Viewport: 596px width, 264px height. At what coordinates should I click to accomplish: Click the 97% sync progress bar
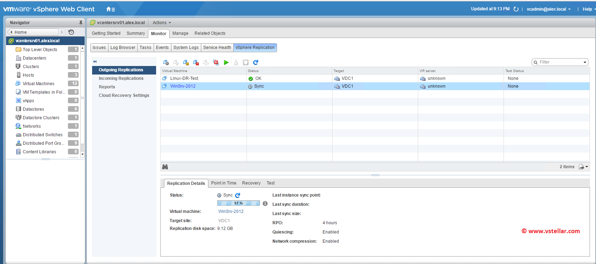[x=238, y=203]
